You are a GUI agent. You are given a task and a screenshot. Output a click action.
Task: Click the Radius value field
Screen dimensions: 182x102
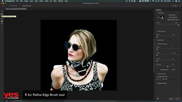tap(175, 35)
